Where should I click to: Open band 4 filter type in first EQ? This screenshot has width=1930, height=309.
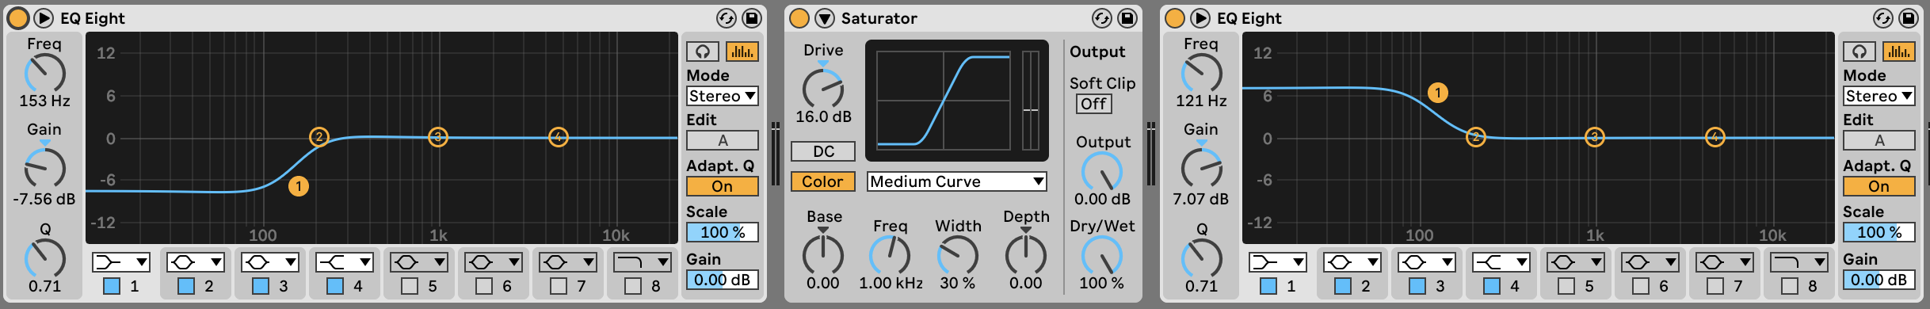[345, 262]
